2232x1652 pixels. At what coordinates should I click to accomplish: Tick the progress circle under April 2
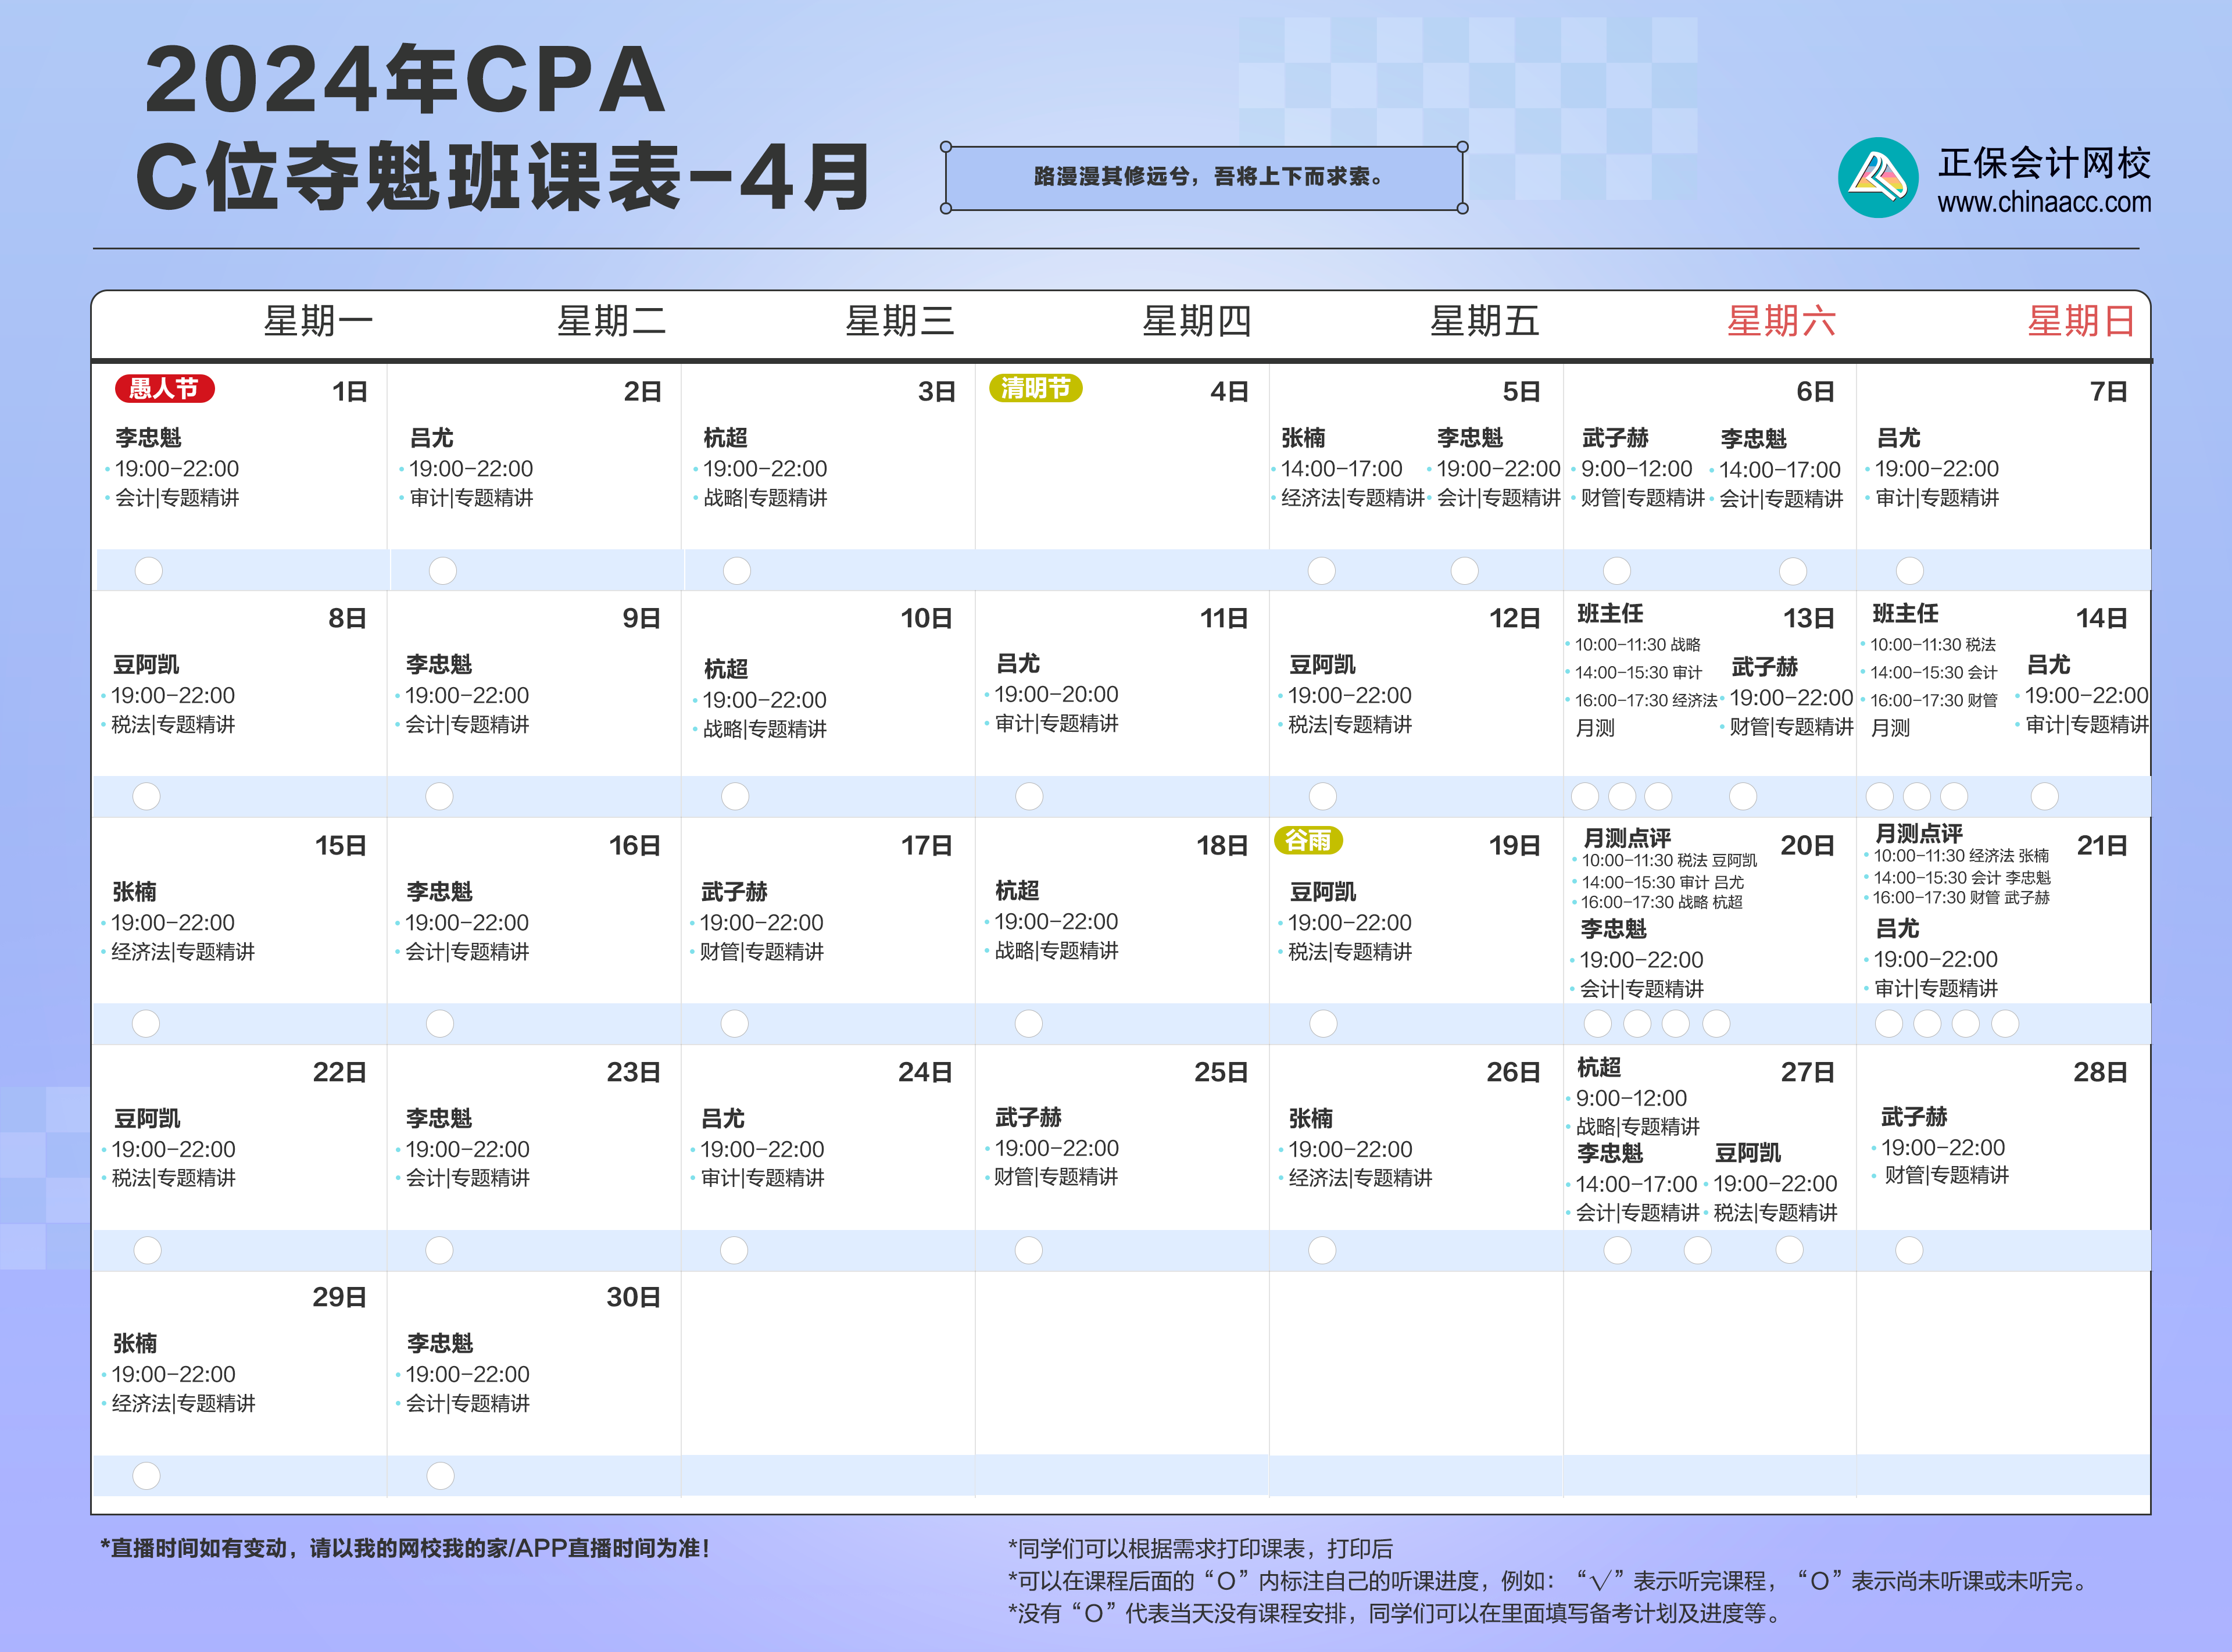coord(443,571)
